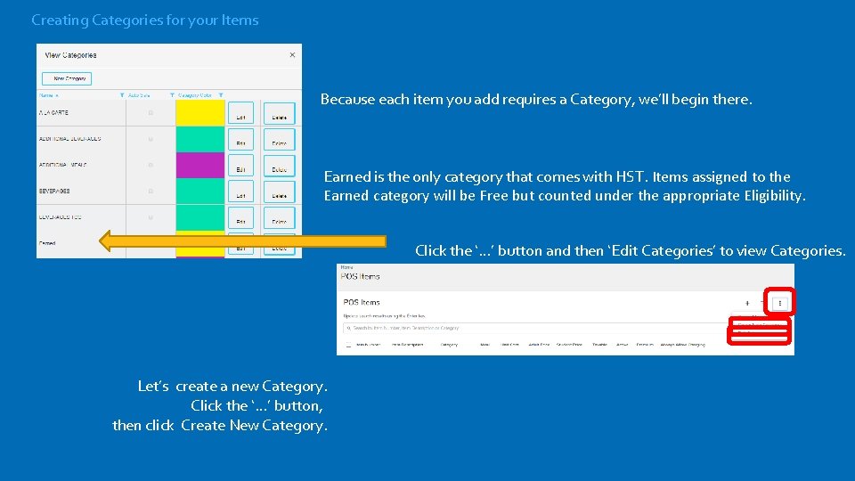Toggle Auto Sale checkbox for BEVERAGES row

[151, 191]
